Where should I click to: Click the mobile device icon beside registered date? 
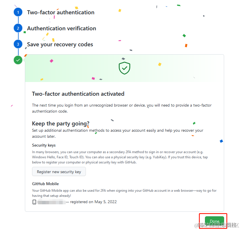point(34,202)
